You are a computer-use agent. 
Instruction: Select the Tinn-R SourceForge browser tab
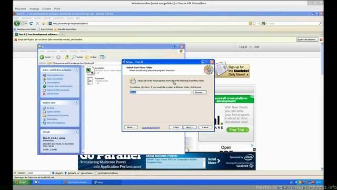(x=37, y=34)
